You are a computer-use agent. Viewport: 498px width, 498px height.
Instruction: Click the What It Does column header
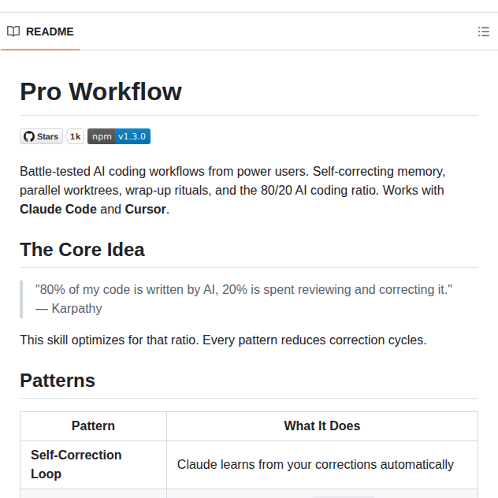click(x=321, y=426)
